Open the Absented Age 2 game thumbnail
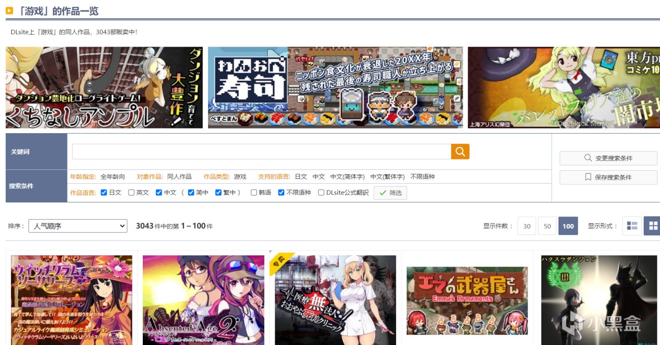The height and width of the screenshot is (345, 660). [204, 300]
